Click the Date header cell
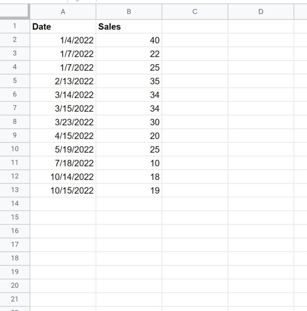The width and height of the screenshot is (307, 311). 63,27
